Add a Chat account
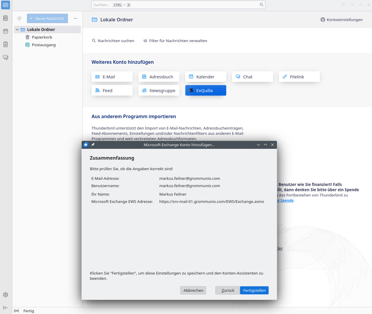 253,77
